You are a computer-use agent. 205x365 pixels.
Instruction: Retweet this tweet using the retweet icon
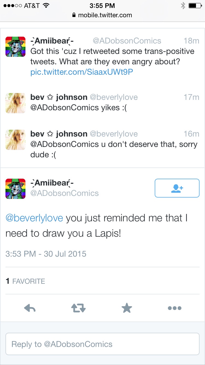[78, 308]
